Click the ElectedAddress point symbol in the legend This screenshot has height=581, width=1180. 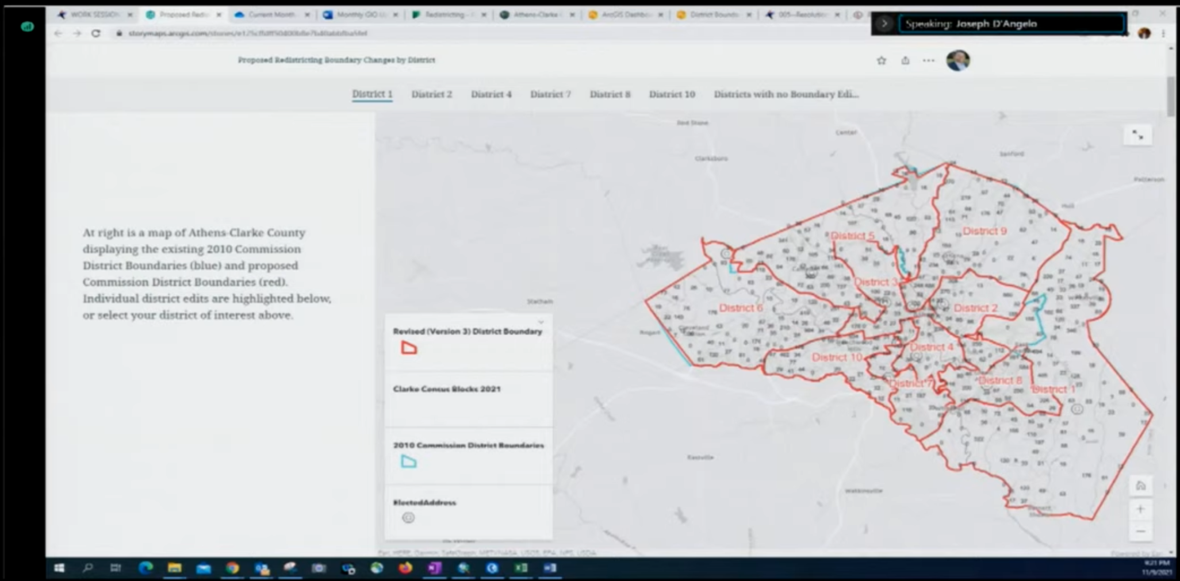point(409,518)
